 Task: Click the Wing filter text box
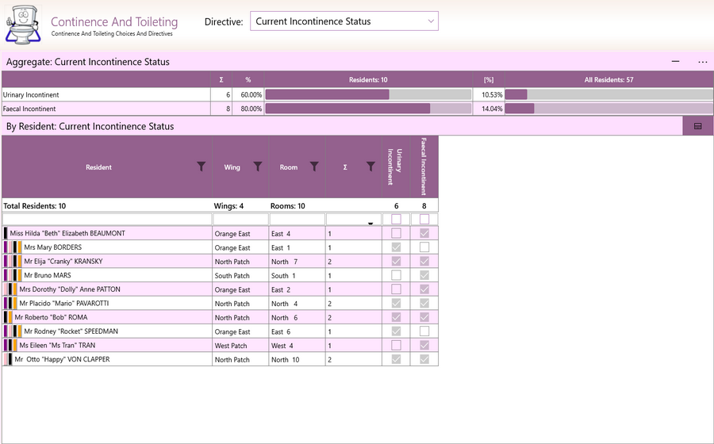240,220
